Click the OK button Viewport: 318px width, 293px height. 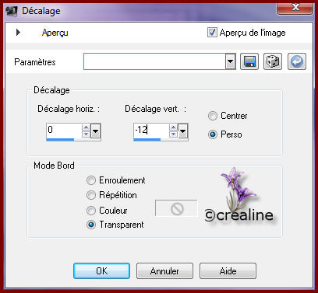tap(101, 271)
